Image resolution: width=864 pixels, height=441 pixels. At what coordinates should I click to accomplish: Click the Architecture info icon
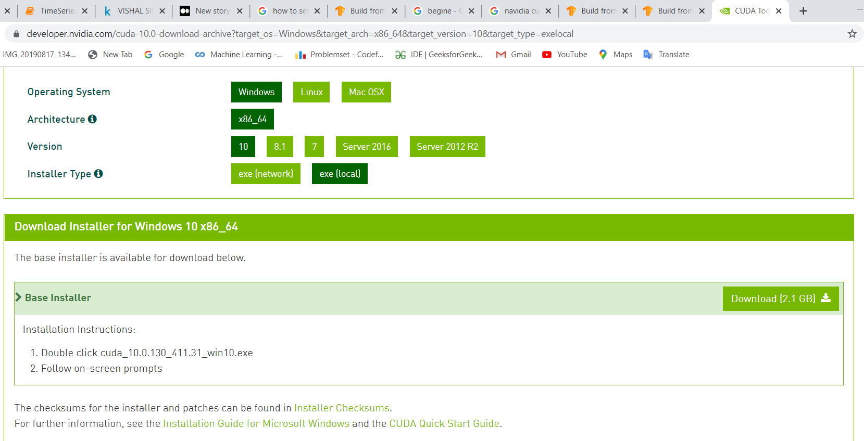point(92,119)
